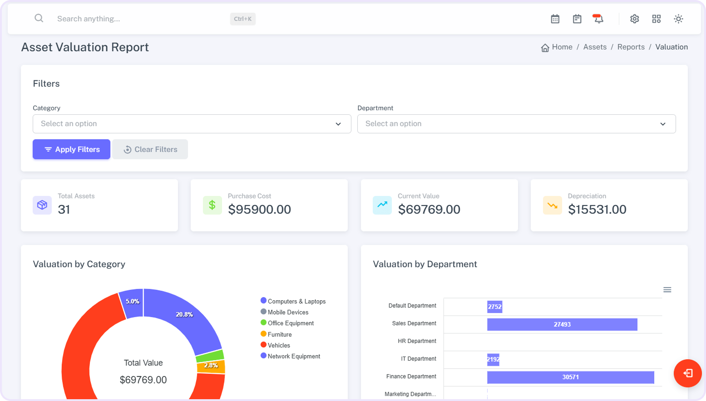Open the calendar icon in top bar

pos(555,19)
